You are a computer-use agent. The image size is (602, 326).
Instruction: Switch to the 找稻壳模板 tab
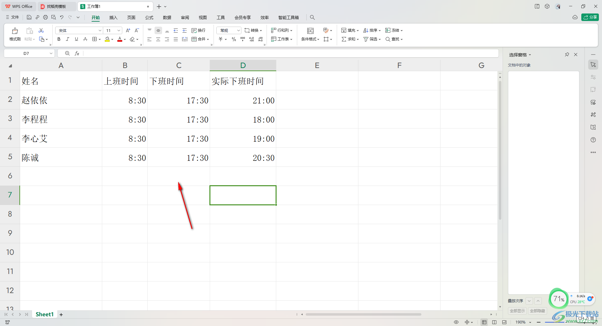56,6
